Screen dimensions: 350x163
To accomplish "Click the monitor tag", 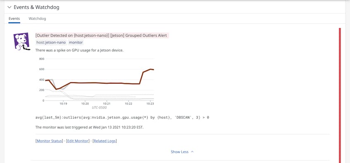I will [76, 42].
